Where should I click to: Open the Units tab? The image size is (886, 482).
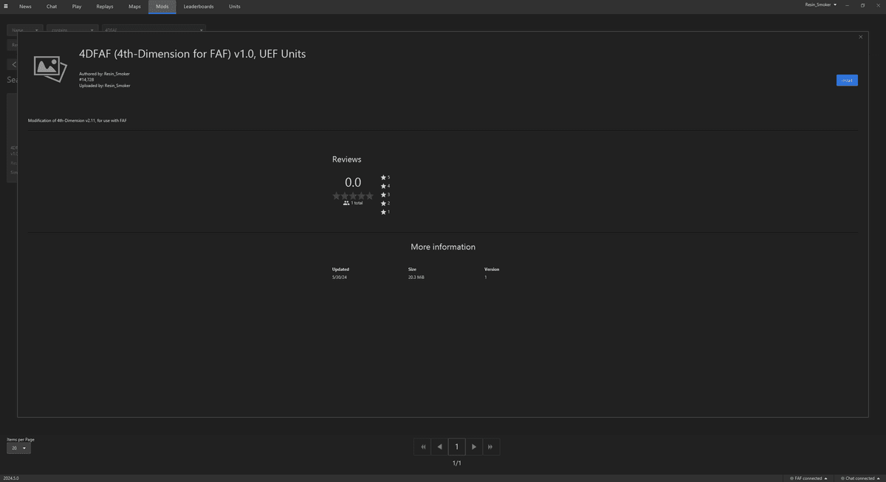tap(234, 7)
